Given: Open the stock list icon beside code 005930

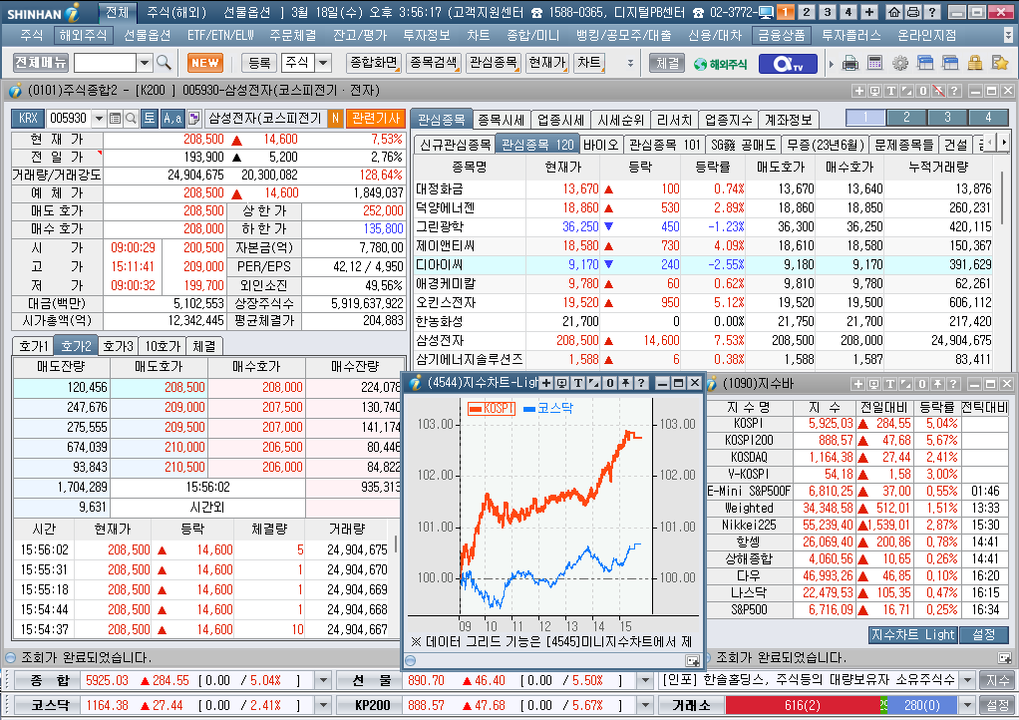Looking at the screenshot, I should click(x=115, y=119).
